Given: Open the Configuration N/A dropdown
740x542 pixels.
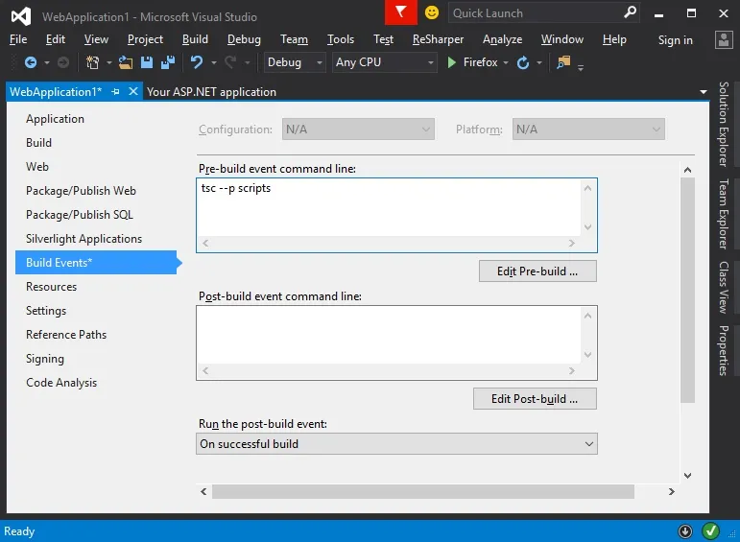Looking at the screenshot, I should (x=358, y=130).
